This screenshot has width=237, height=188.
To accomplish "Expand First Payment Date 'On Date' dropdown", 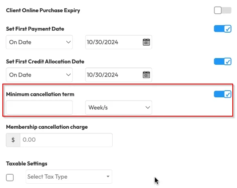I will 39,42.
